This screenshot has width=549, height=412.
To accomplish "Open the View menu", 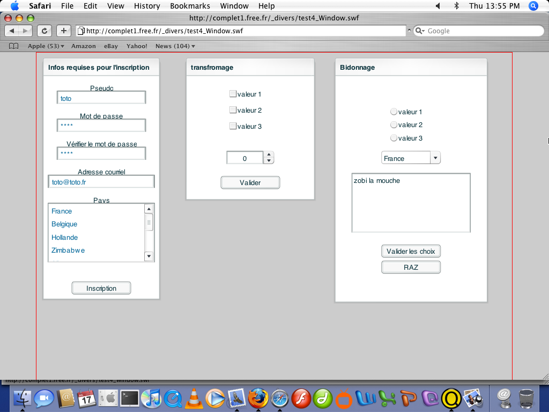I will [x=116, y=6].
